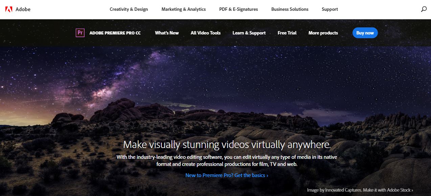Click the Buy now button

pyautogui.click(x=365, y=33)
